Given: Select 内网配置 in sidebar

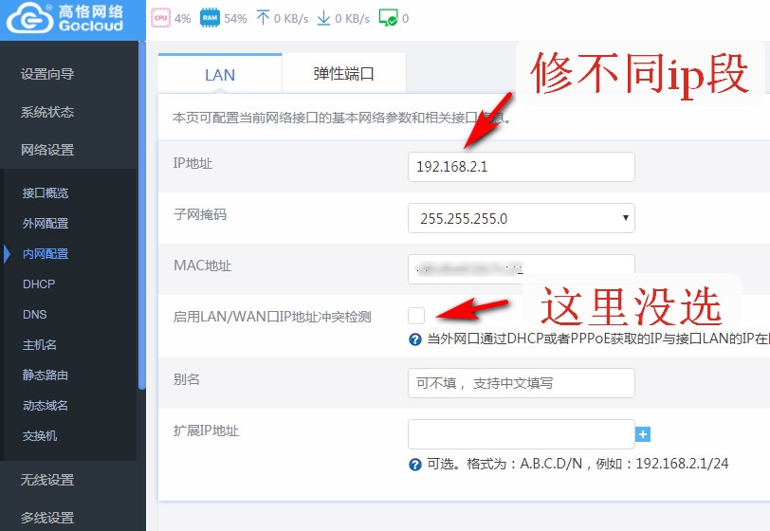Looking at the screenshot, I should (x=46, y=254).
